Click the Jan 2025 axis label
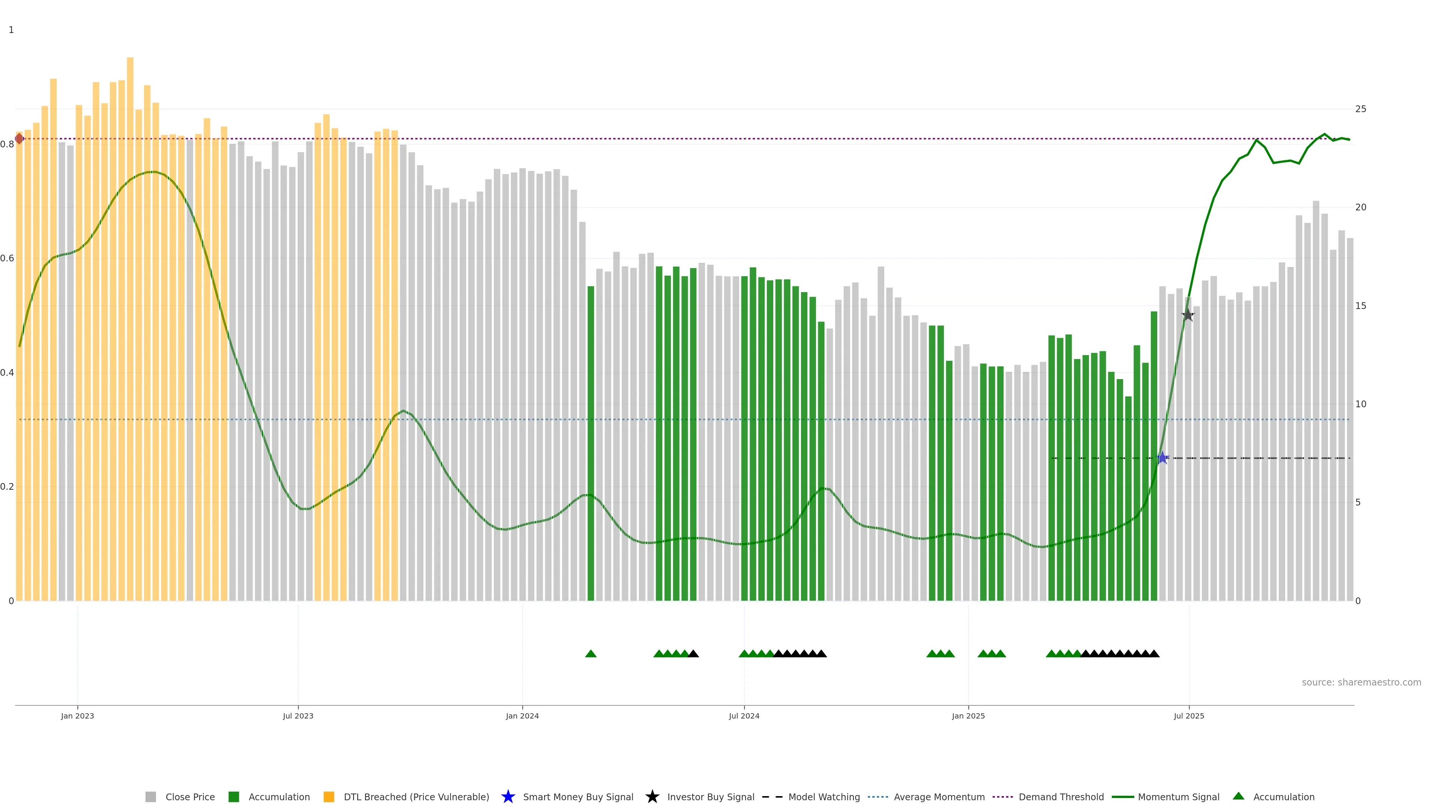 [968, 716]
